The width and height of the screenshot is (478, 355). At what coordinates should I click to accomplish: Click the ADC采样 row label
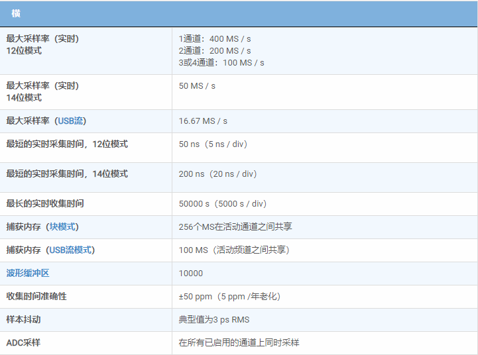click(23, 342)
